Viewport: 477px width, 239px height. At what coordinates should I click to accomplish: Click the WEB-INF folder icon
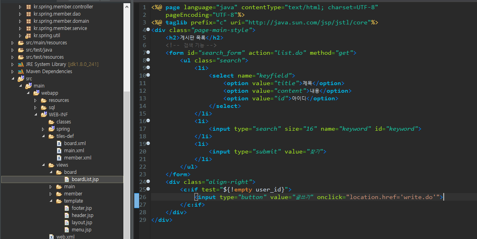[44, 114]
